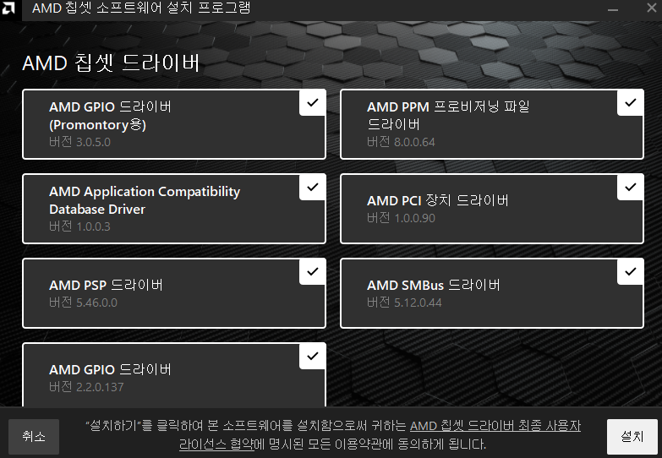This screenshot has height=458, width=662.
Task: Click the AMD SMBus 드라이버 title text
Action: click(434, 285)
